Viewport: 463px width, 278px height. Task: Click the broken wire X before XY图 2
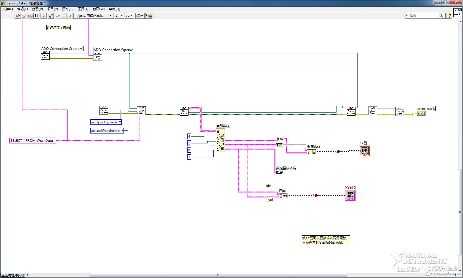point(316,195)
